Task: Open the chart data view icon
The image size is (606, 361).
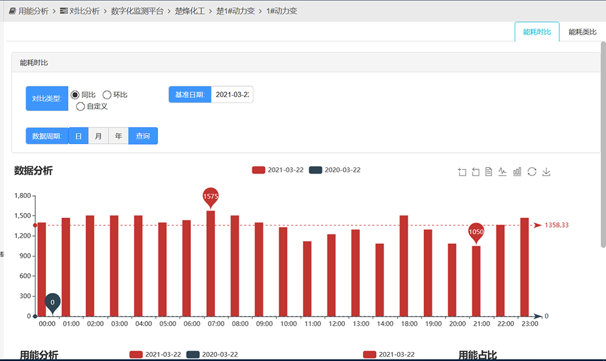Action: pyautogui.click(x=488, y=172)
